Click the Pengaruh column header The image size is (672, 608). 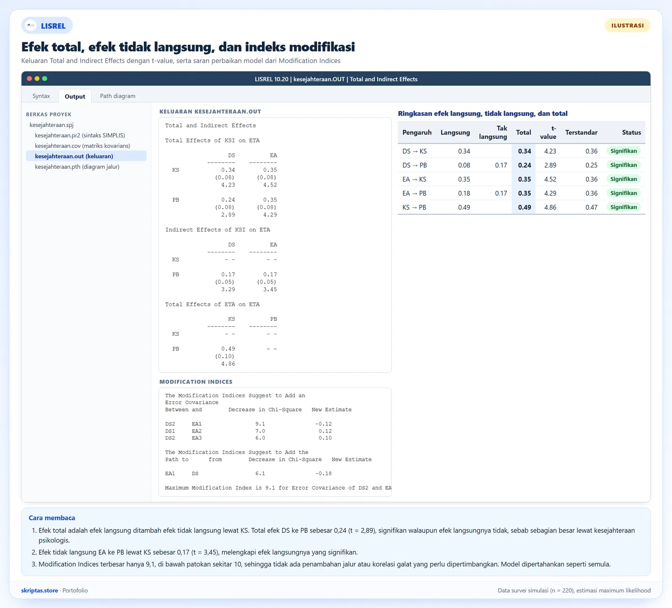[417, 132]
